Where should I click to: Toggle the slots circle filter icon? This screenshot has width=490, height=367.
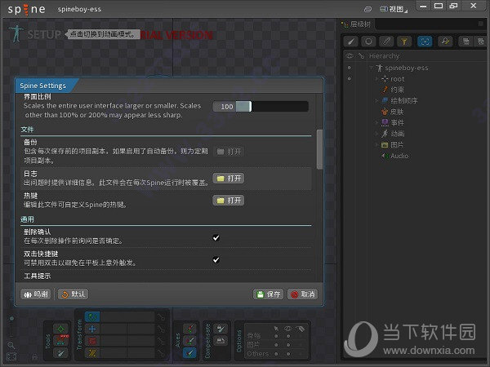pyautogui.click(x=368, y=42)
